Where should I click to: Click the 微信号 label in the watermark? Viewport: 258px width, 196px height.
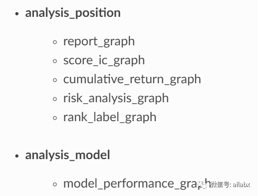220,184
